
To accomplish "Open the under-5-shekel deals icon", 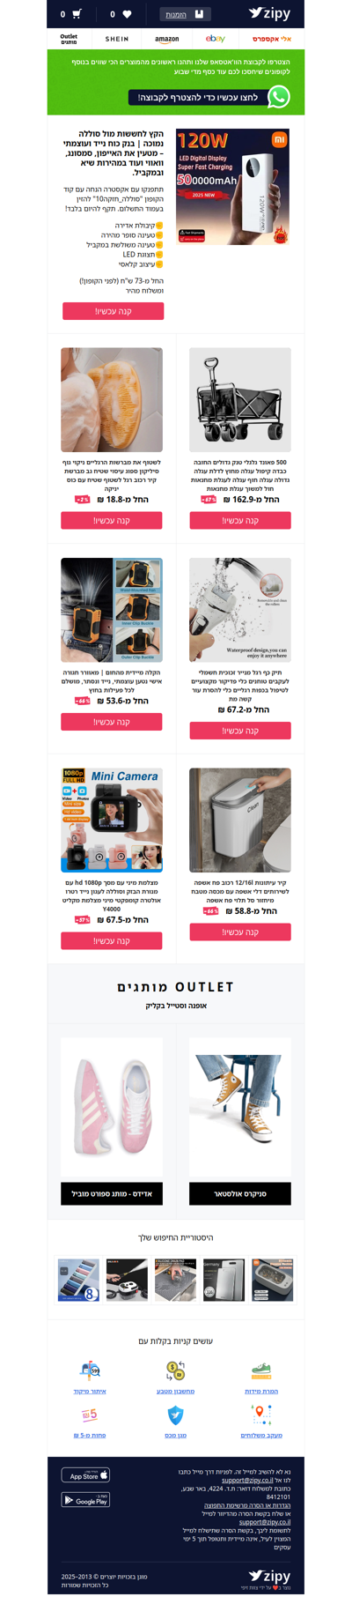I will pyautogui.click(x=90, y=1415).
